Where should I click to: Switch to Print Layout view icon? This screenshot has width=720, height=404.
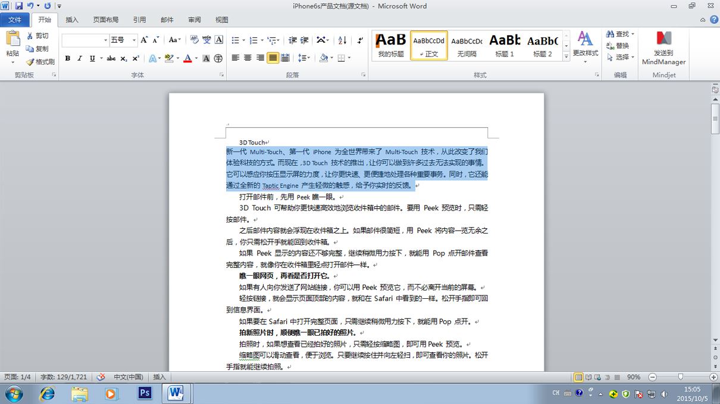[578, 377]
